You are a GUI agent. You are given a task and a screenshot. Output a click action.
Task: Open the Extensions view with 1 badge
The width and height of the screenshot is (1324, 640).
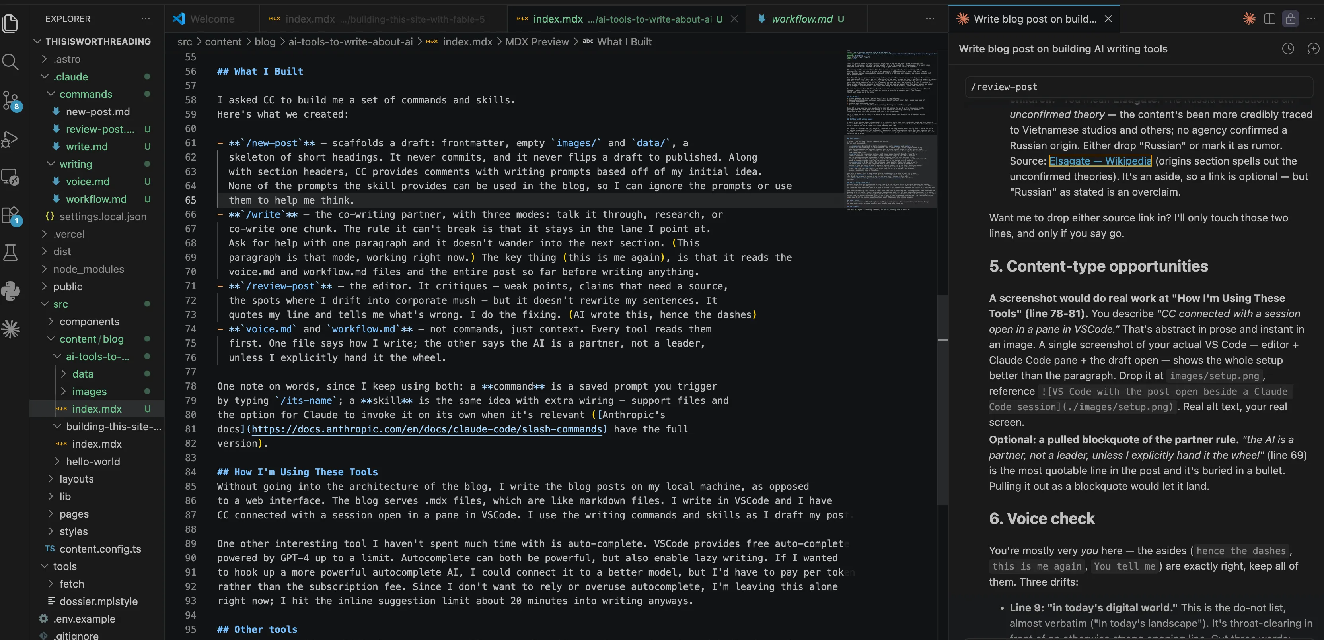coord(11,215)
